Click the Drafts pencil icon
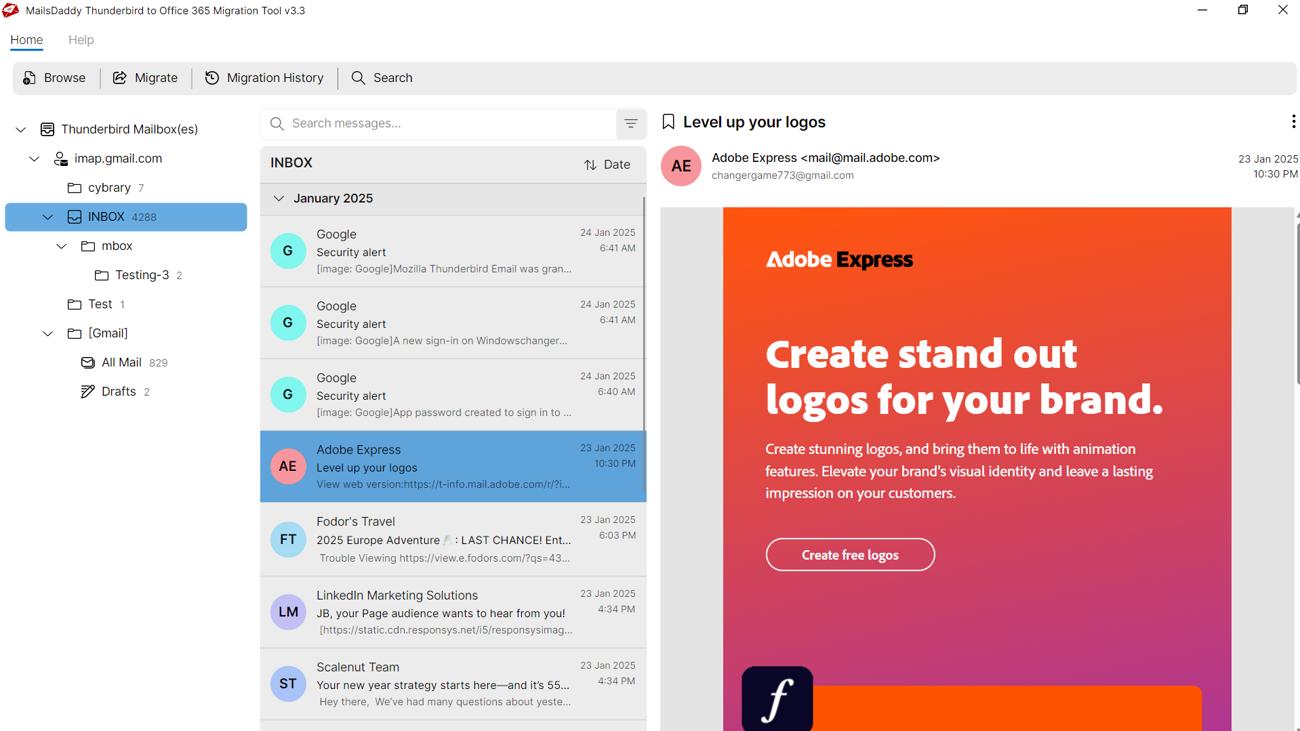The image size is (1300, 731). click(x=88, y=392)
